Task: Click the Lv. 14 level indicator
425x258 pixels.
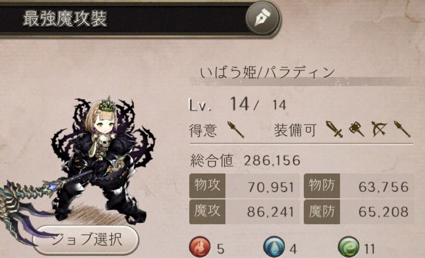Action: tap(237, 104)
